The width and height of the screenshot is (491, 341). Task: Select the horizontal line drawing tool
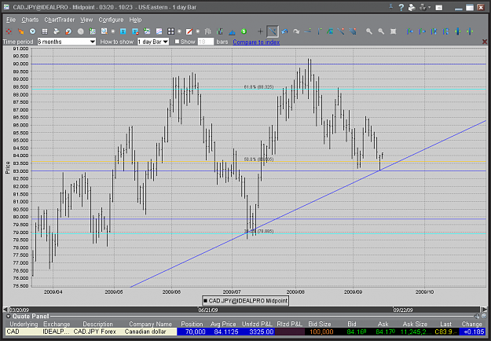click(308, 31)
